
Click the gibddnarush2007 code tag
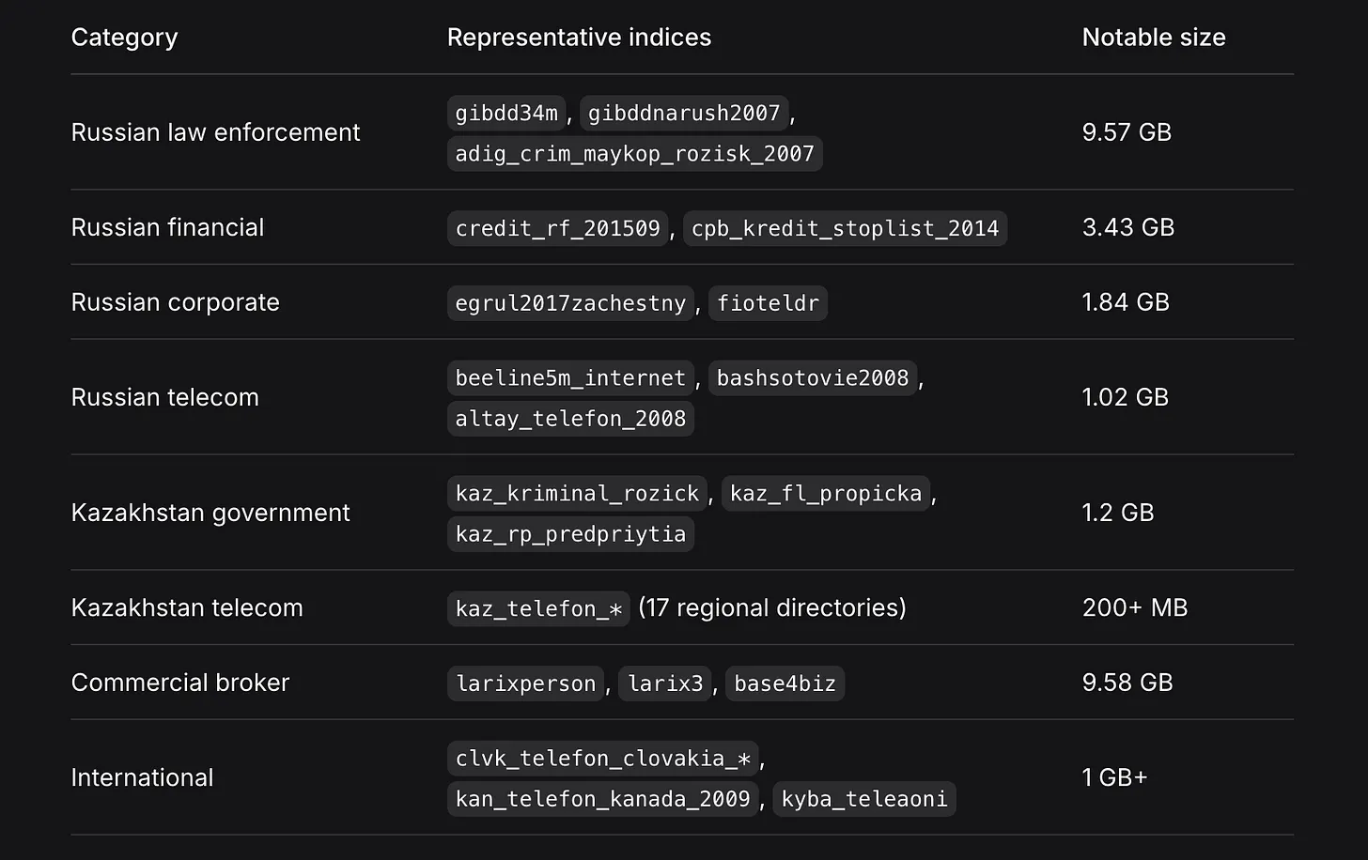click(x=684, y=114)
